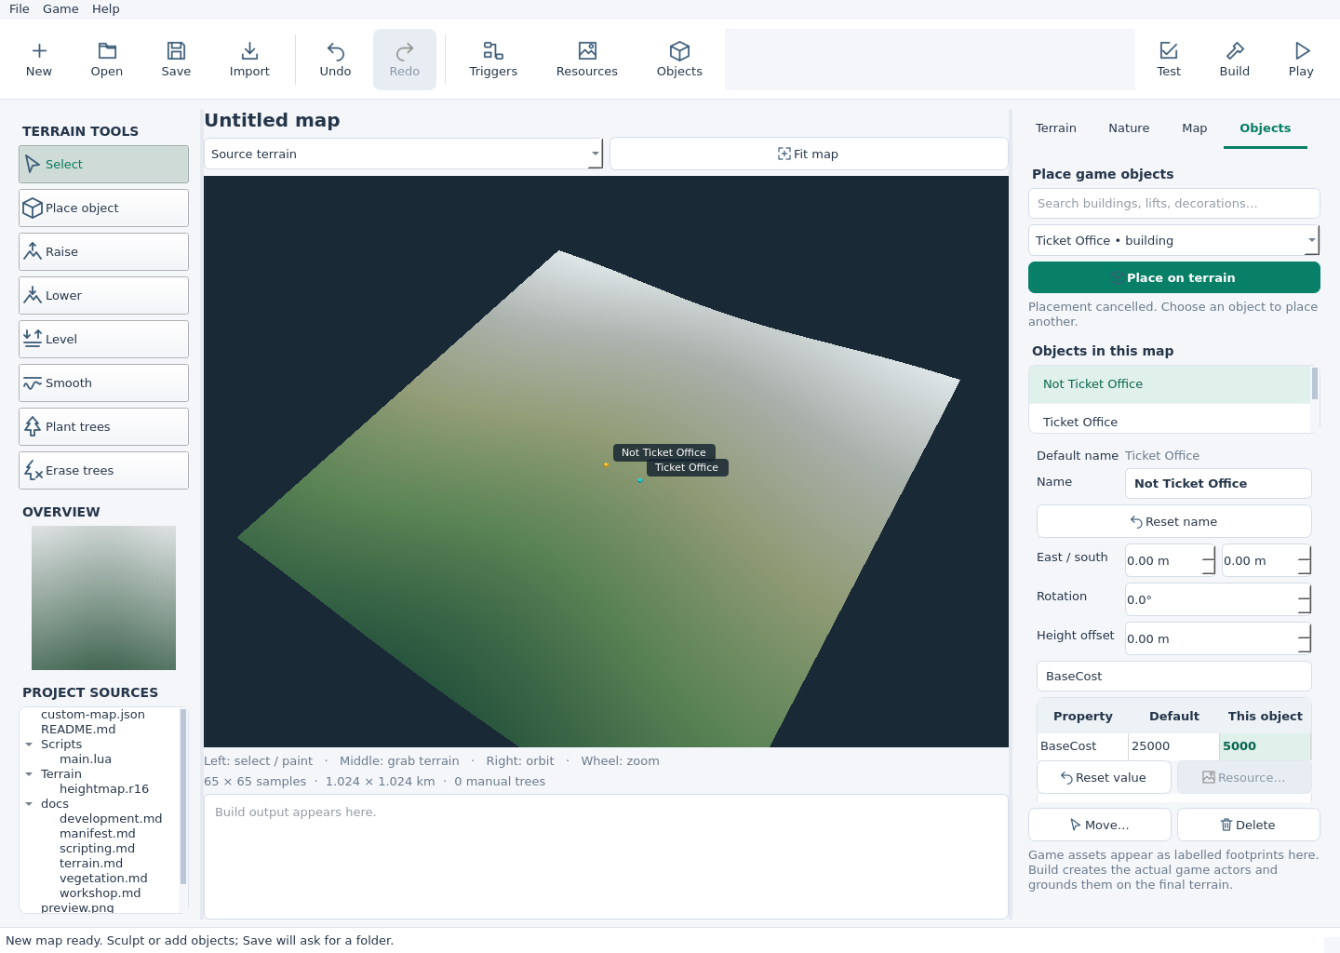Select the Smooth terrain tool
Screen dimensions: 1340x953
[x=103, y=383]
